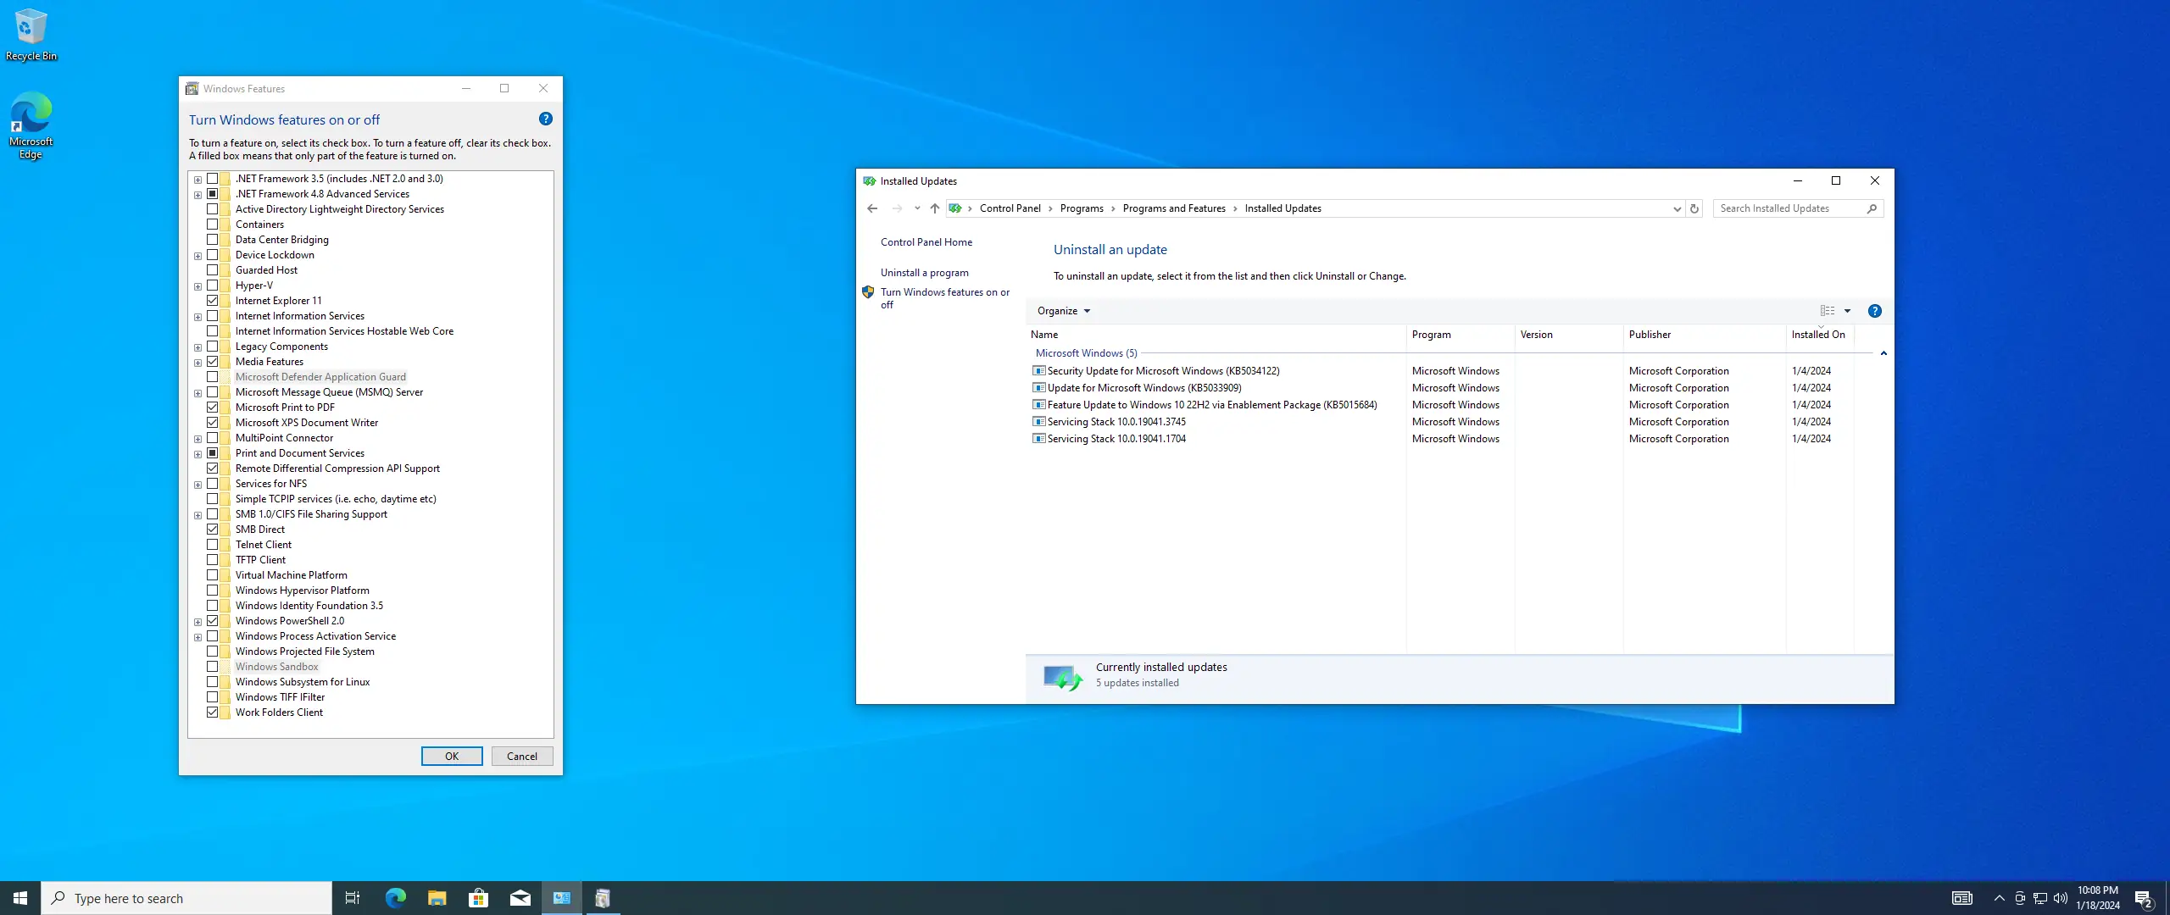
Task: Click the refresh button beside address bar
Action: [1694, 208]
